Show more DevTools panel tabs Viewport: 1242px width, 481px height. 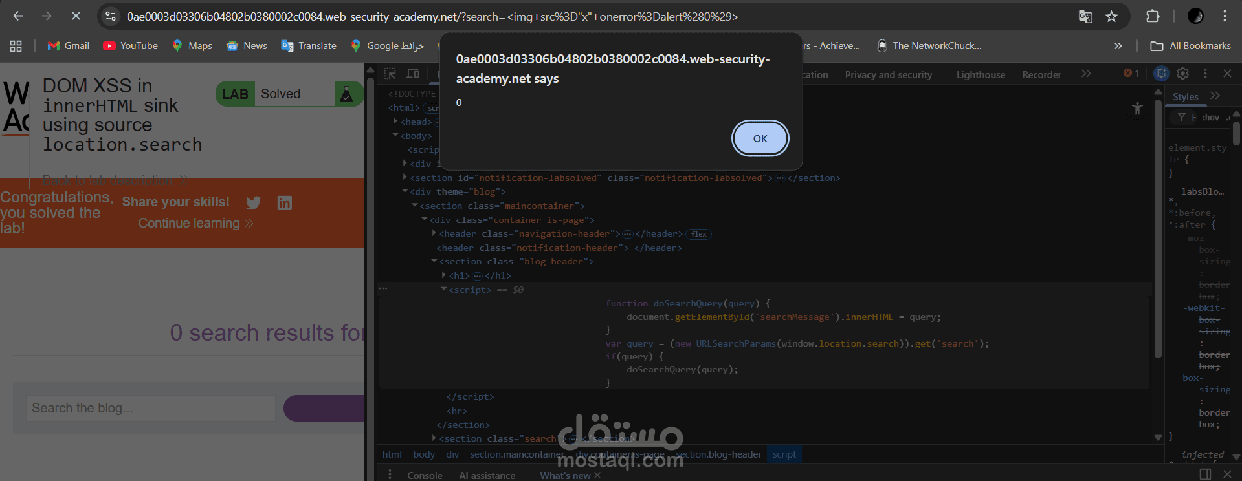[x=1086, y=74]
